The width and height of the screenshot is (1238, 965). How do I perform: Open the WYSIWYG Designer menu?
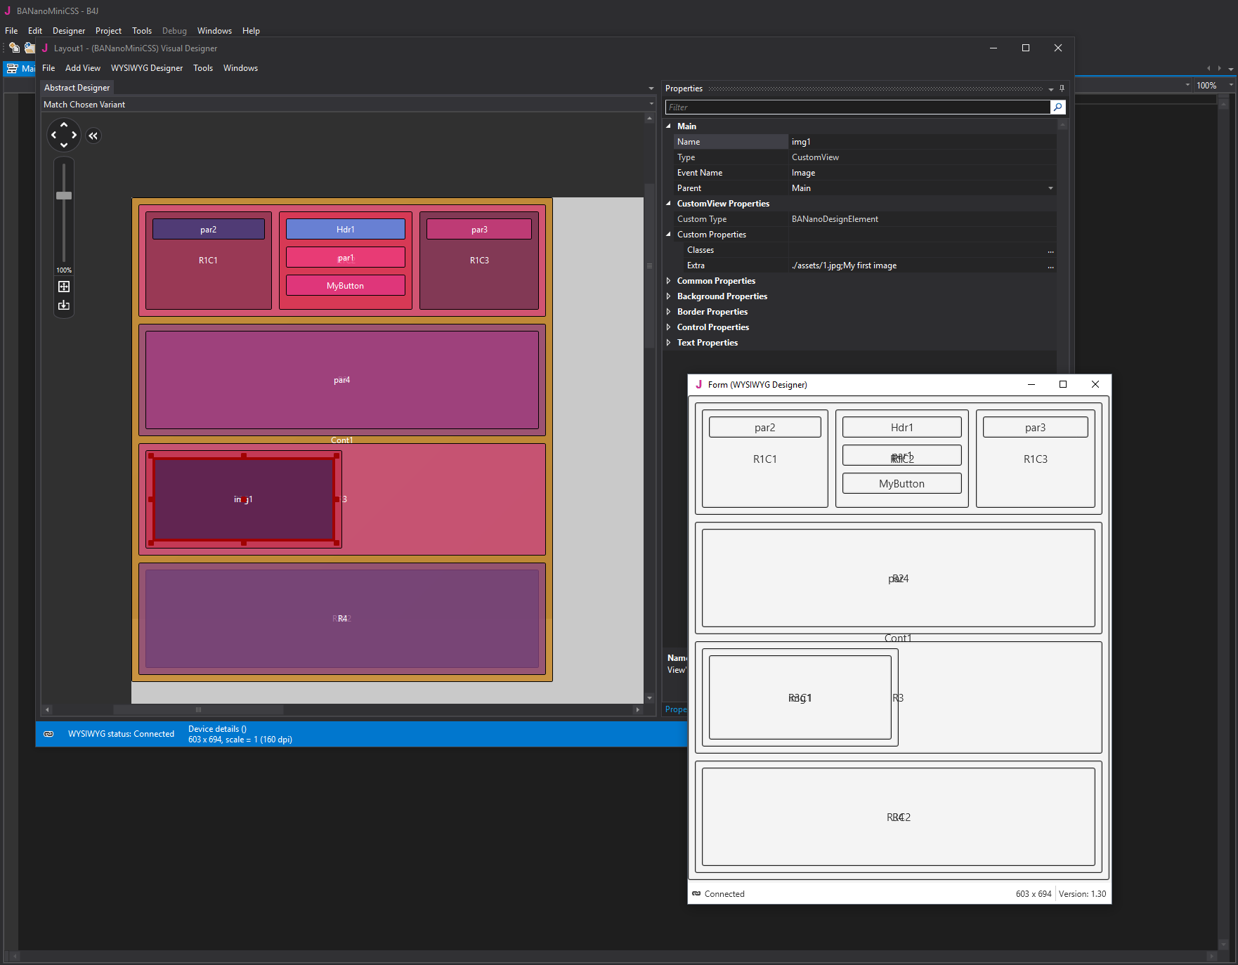point(146,68)
